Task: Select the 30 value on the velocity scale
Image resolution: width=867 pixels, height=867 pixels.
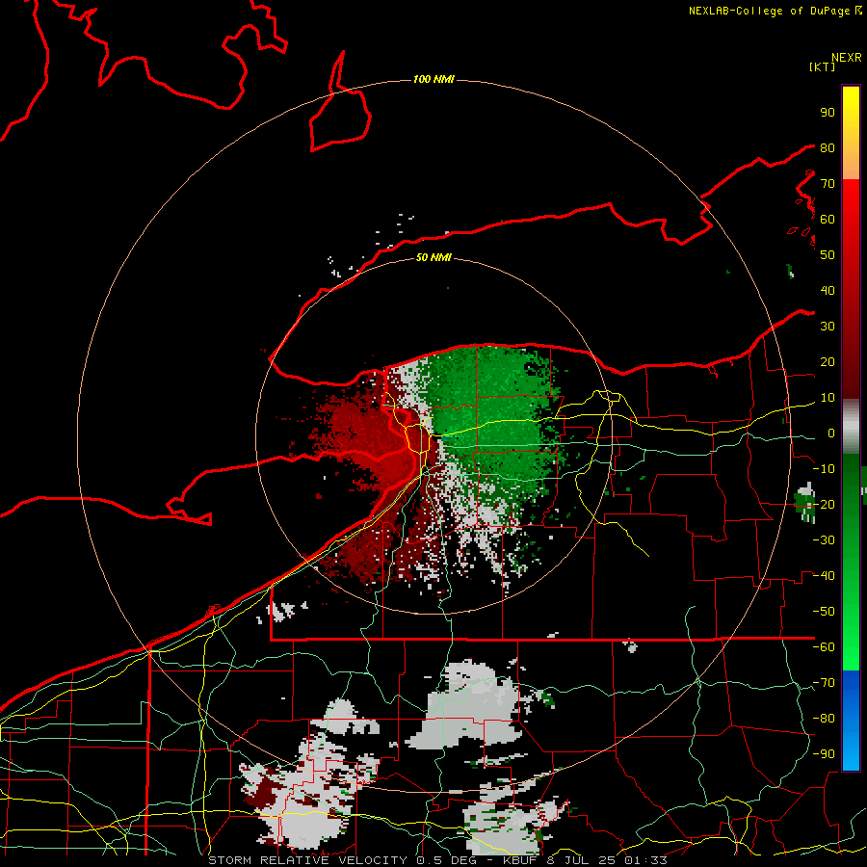Action: click(x=828, y=327)
